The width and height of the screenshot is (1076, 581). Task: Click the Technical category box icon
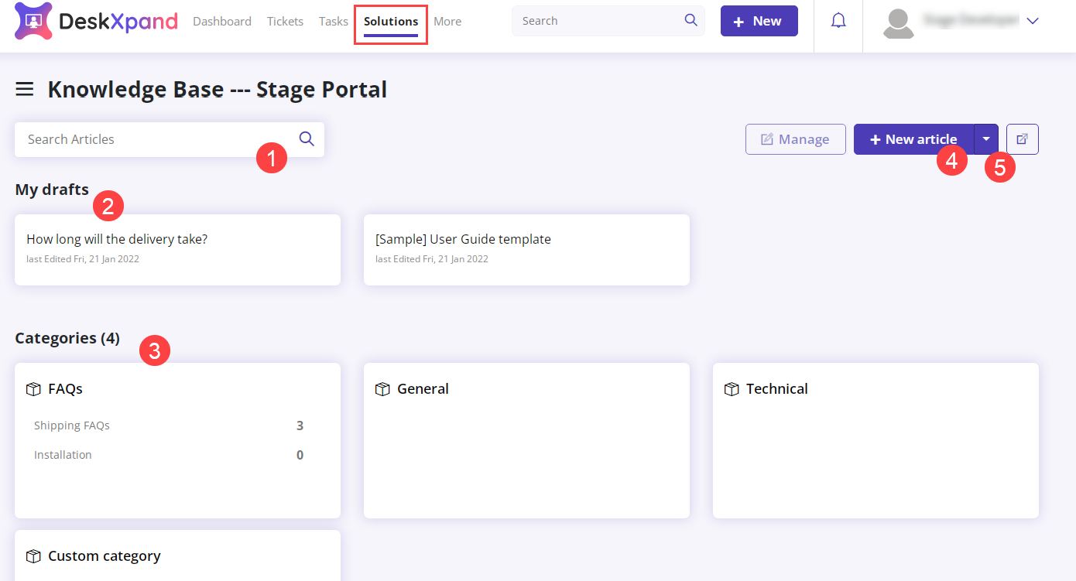732,388
